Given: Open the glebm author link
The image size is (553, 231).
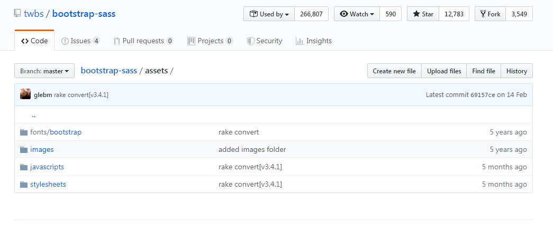Looking at the screenshot, I should [x=43, y=95].
